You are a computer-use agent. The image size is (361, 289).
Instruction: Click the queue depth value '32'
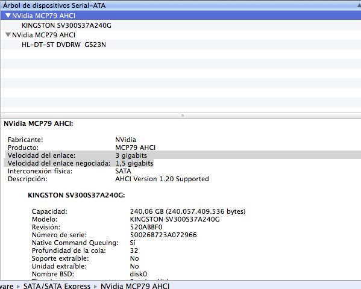pos(134,250)
